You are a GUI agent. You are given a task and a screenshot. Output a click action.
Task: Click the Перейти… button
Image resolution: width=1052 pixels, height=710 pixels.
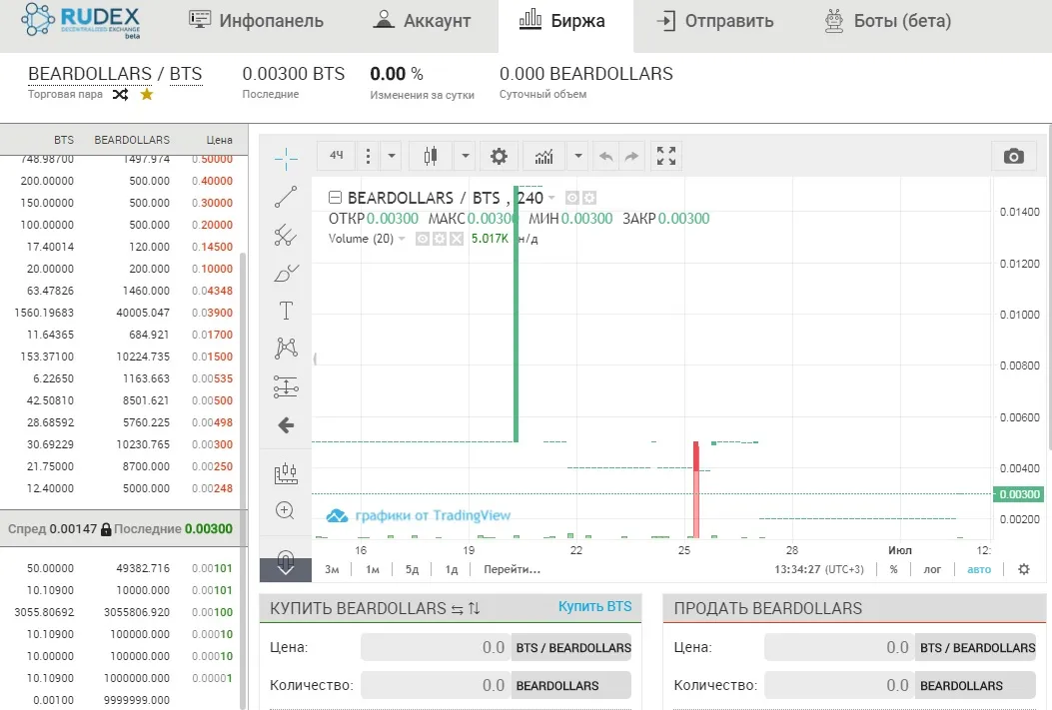pos(512,569)
